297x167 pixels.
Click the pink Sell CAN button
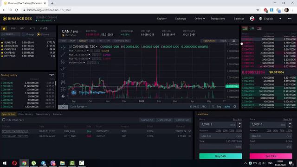[271, 156]
